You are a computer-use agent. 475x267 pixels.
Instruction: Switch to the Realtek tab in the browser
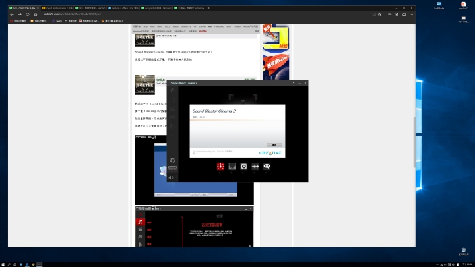coord(123,8)
